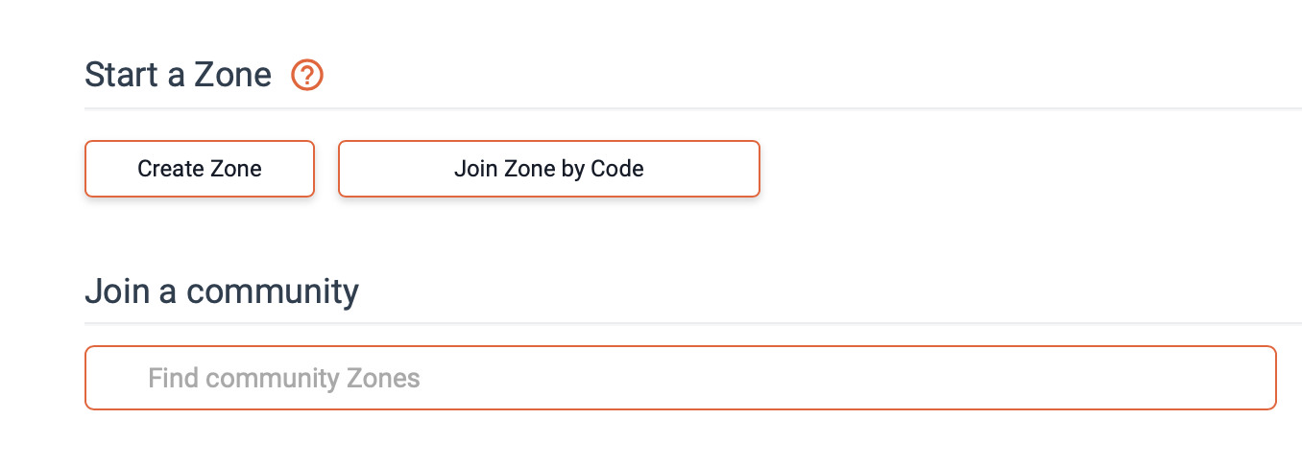Click Join Zone by Code button
Image resolution: width=1302 pixels, height=466 pixels.
(548, 169)
